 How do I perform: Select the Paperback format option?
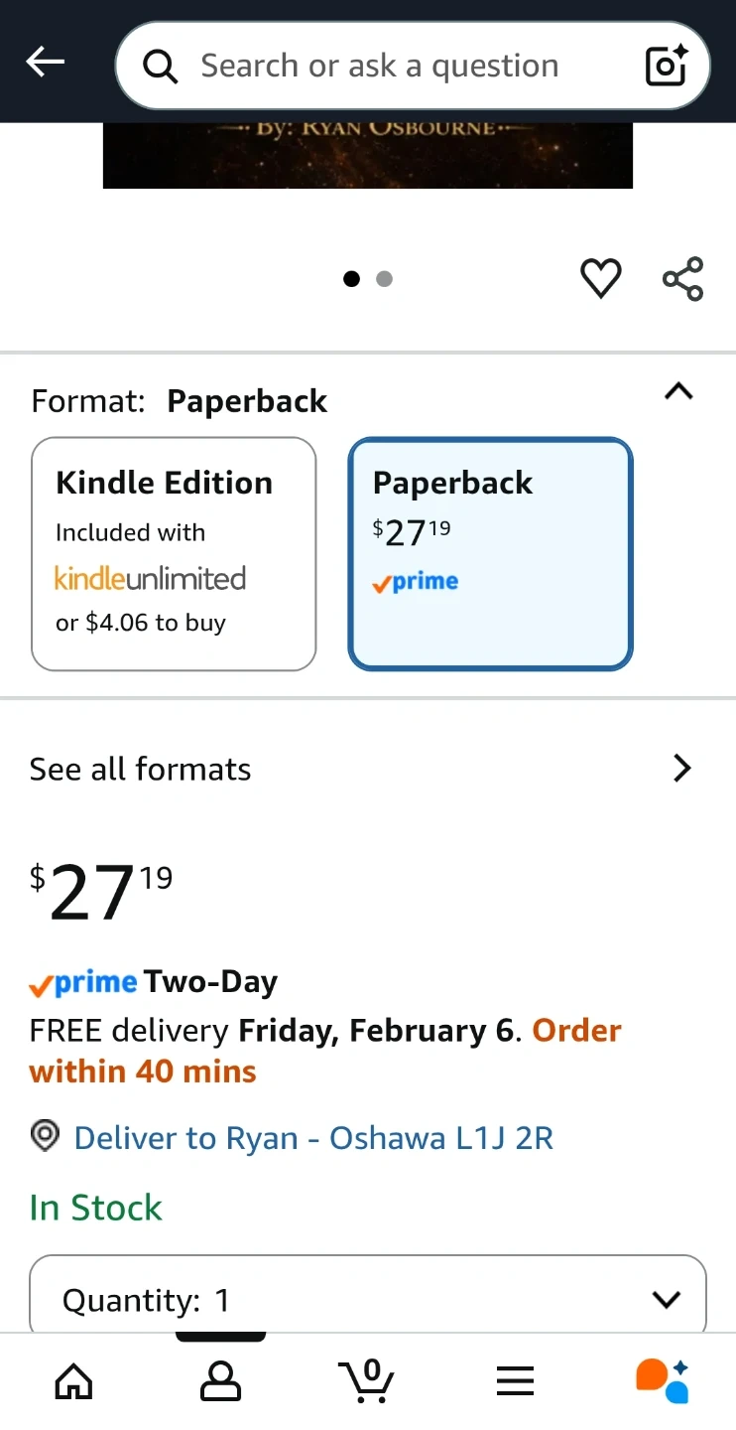(490, 554)
